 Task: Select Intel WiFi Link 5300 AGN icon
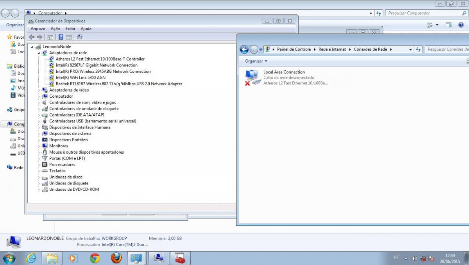click(52, 78)
